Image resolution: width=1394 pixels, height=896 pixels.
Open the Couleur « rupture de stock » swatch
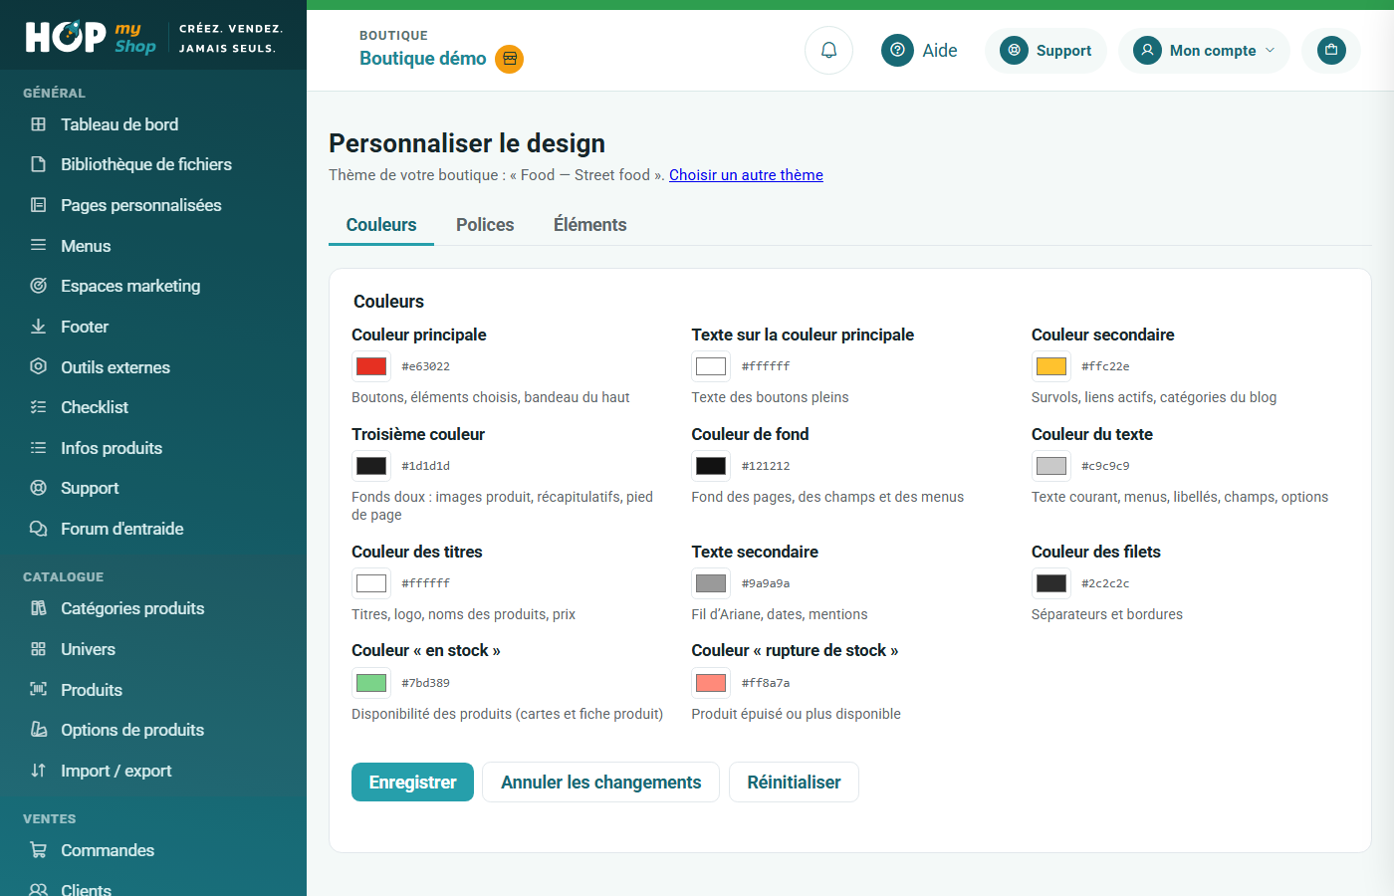point(711,683)
